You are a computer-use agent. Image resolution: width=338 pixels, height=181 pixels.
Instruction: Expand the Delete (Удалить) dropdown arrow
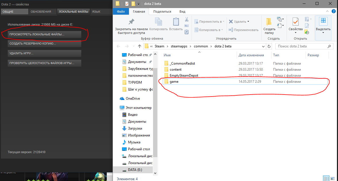(x=248, y=22)
